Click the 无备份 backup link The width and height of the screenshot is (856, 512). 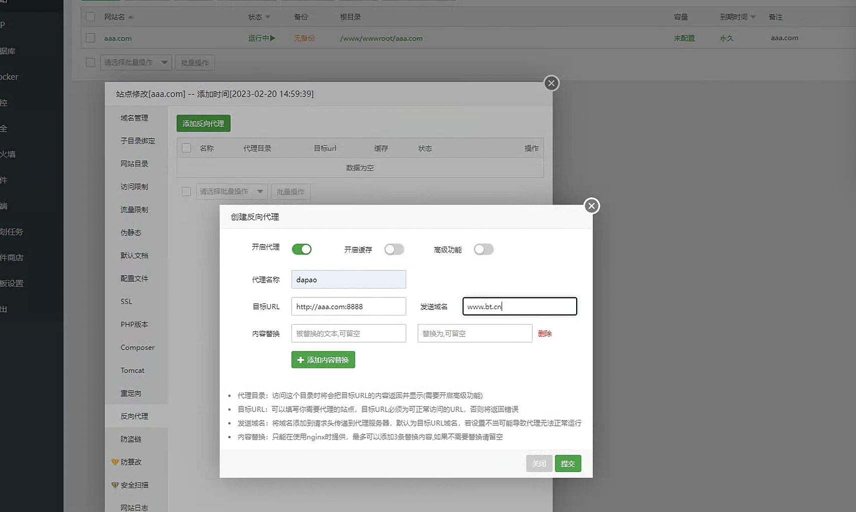[304, 38]
